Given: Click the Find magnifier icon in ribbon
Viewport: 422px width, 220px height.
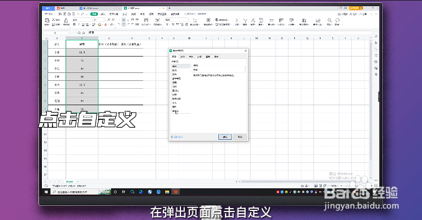Looking at the screenshot, I should (x=329, y=20).
